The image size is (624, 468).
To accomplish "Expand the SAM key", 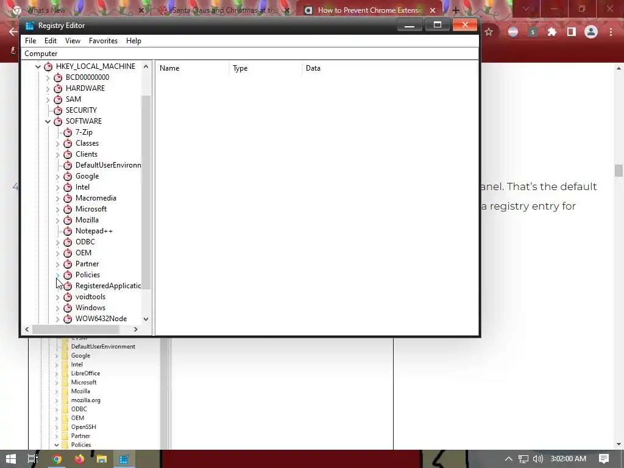I will 48,99.
